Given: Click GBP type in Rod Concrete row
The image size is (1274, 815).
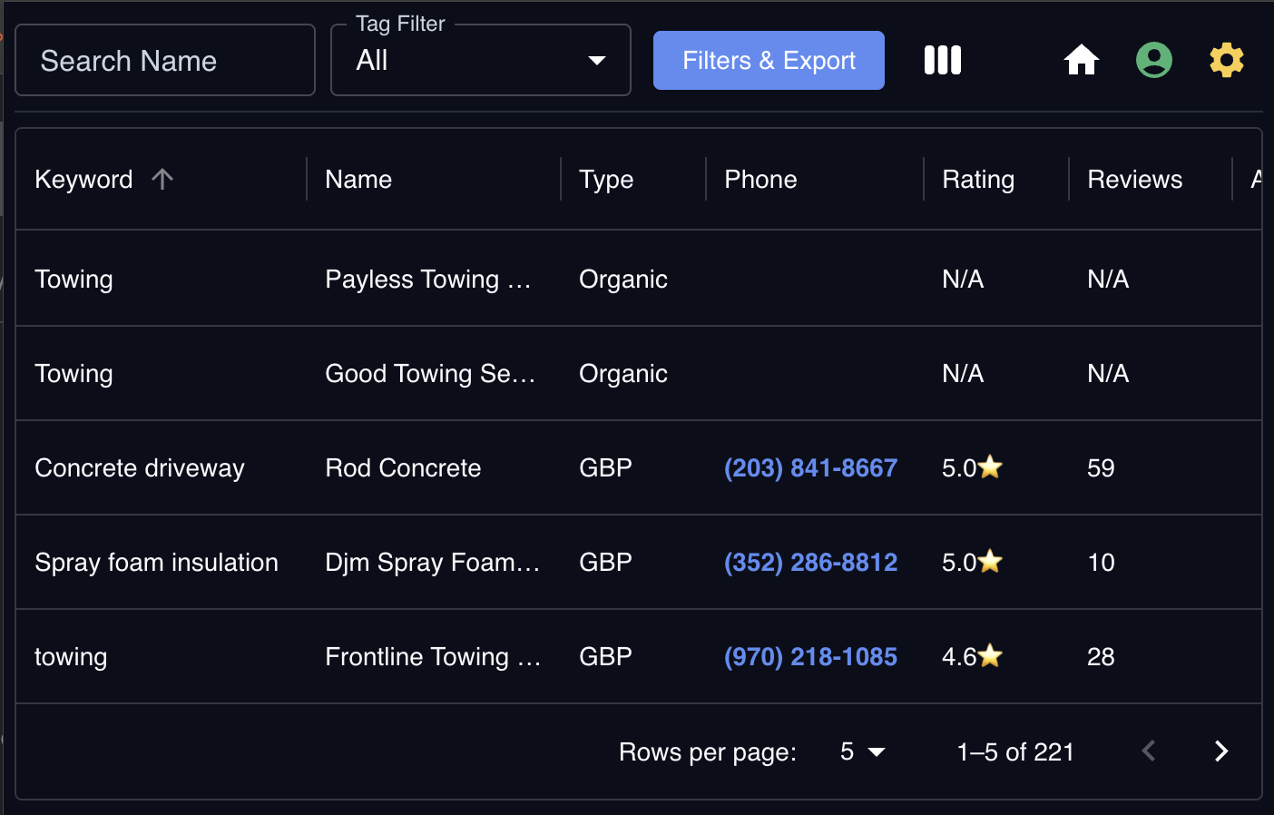Looking at the screenshot, I should point(605,468).
